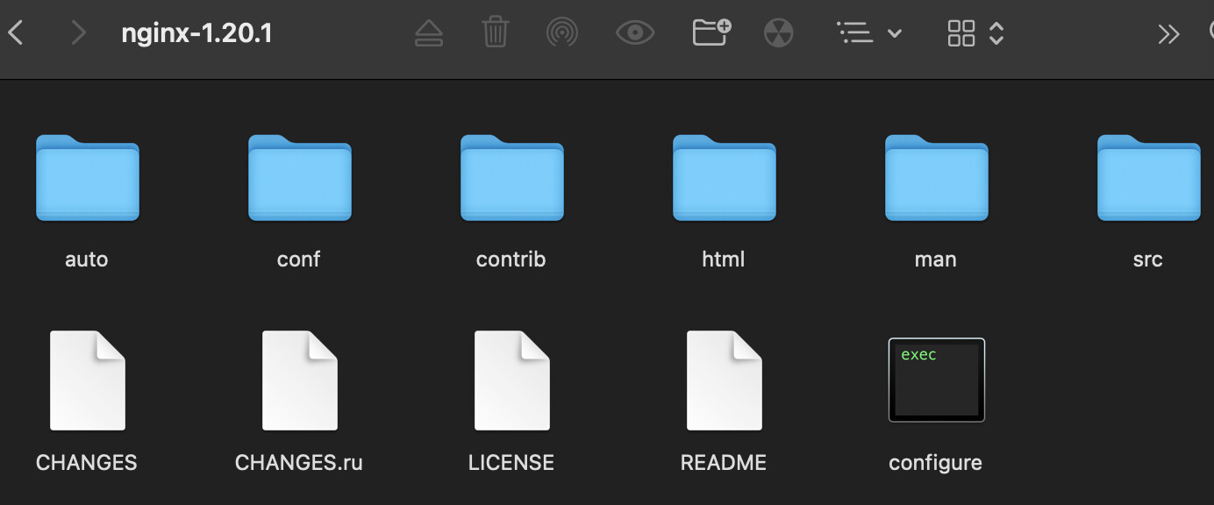Click the AirDrop toolbar icon
Viewport: 1214px width, 505px height.
click(562, 33)
